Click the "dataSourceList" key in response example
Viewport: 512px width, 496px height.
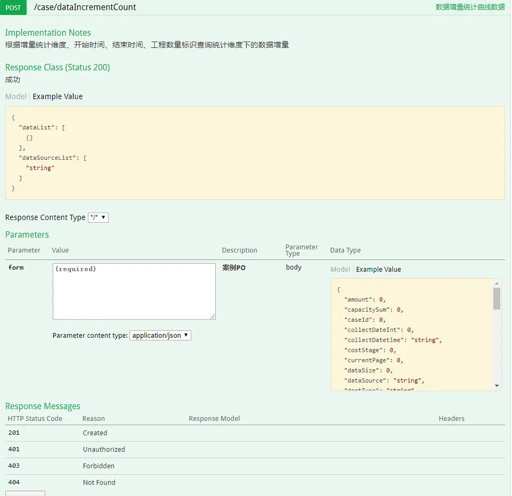pyautogui.click(x=47, y=158)
